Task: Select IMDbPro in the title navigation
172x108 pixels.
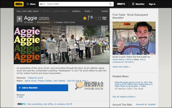Action: click(x=76, y=11)
